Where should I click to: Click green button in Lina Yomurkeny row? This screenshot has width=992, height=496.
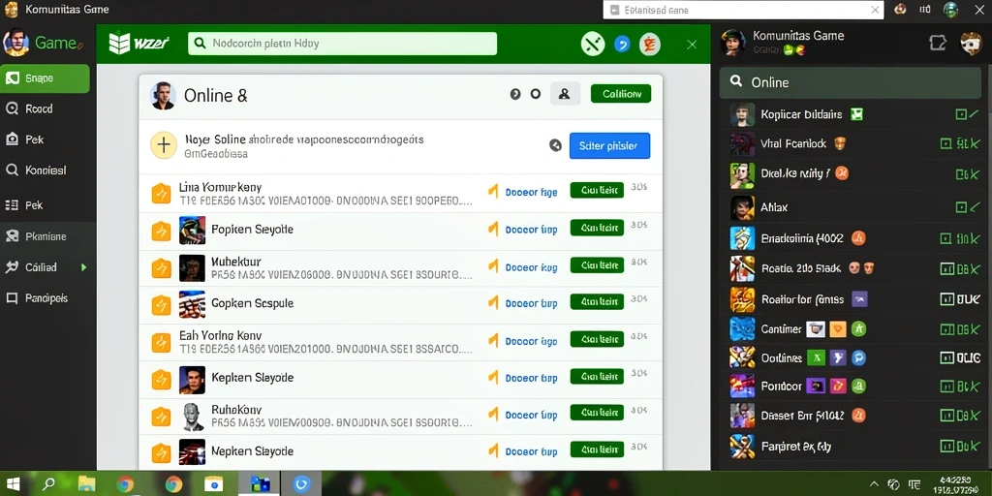[597, 190]
